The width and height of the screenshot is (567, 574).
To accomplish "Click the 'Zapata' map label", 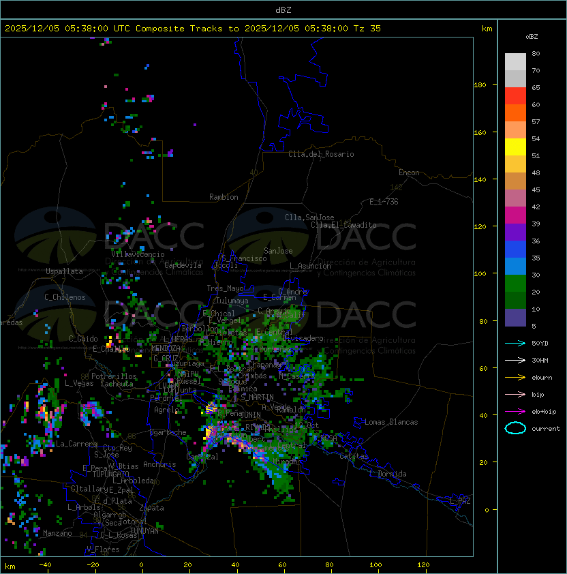I will coord(151,508).
